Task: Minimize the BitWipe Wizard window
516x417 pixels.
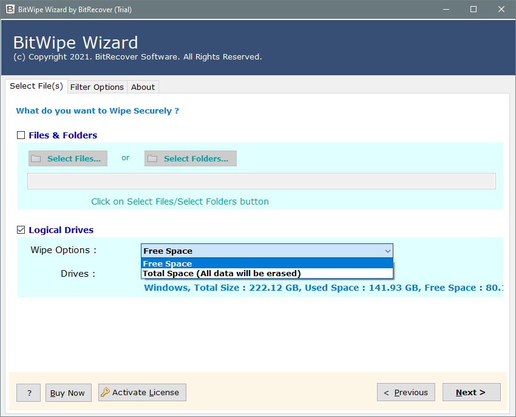Action: click(446, 9)
